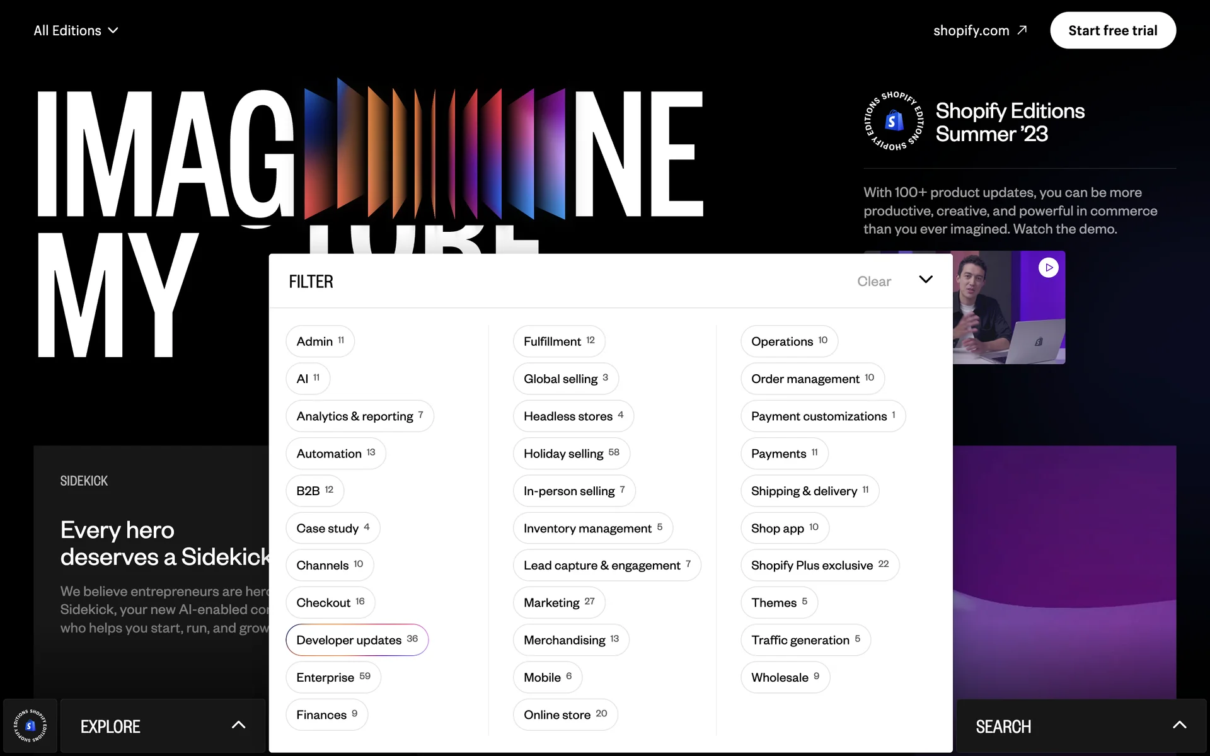
Task: Expand the Search panel chevron
Action: pyautogui.click(x=1179, y=725)
